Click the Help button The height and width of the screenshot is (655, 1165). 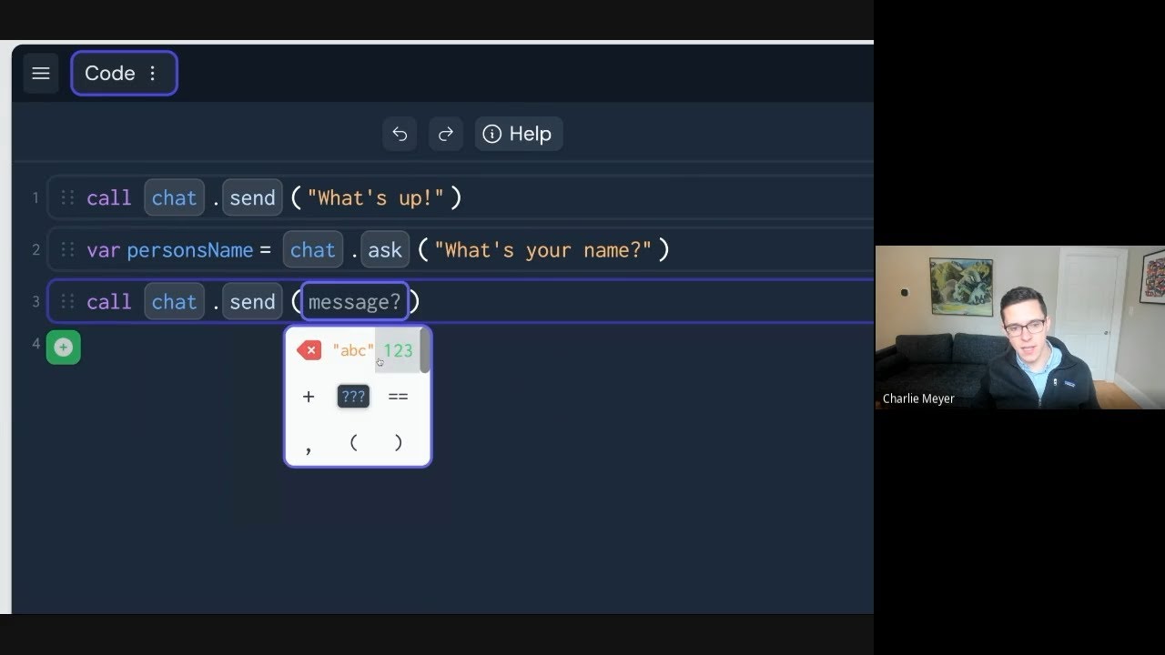pos(518,134)
